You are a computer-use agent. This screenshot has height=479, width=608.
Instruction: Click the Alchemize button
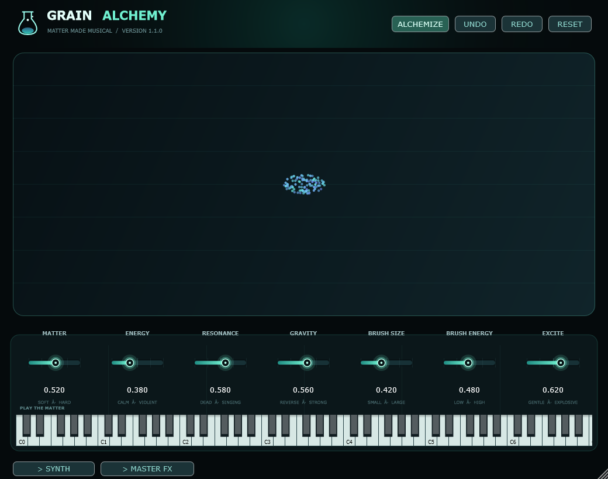(420, 24)
